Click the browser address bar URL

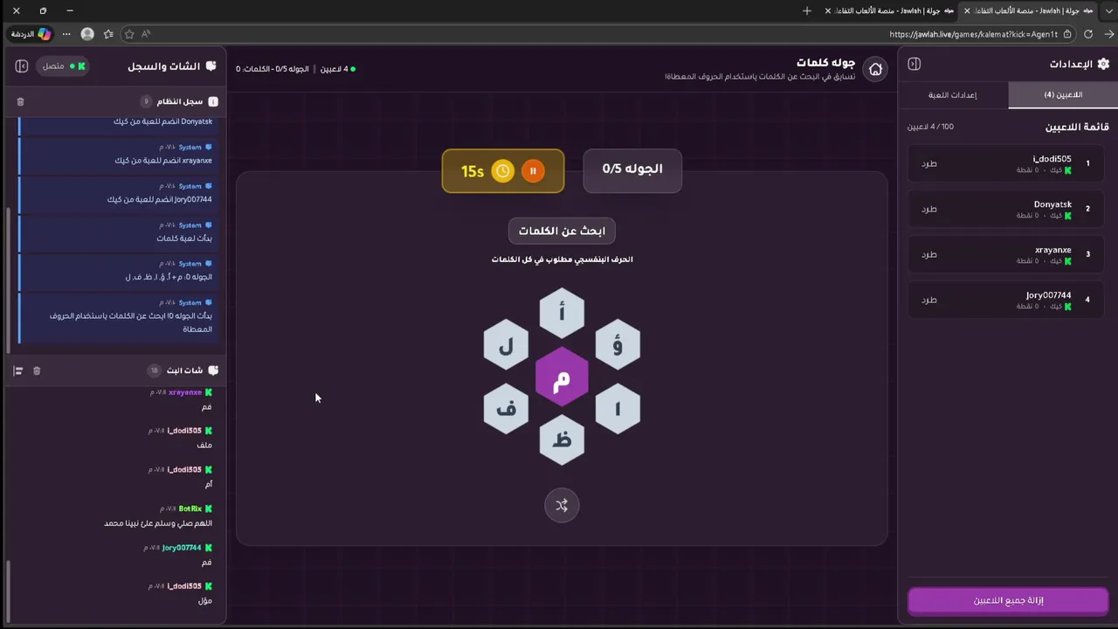973,34
